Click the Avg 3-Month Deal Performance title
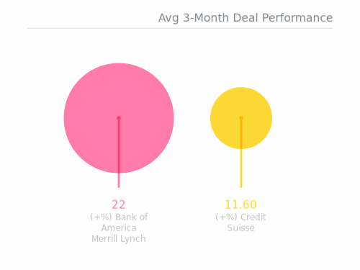This screenshot has height=270, width=360. click(x=246, y=18)
